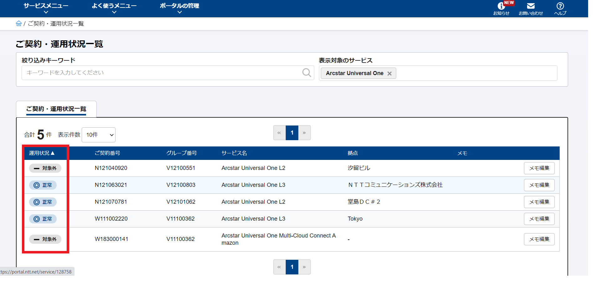Go to previous page in top pagination
This screenshot has height=281, width=595.
(279, 133)
